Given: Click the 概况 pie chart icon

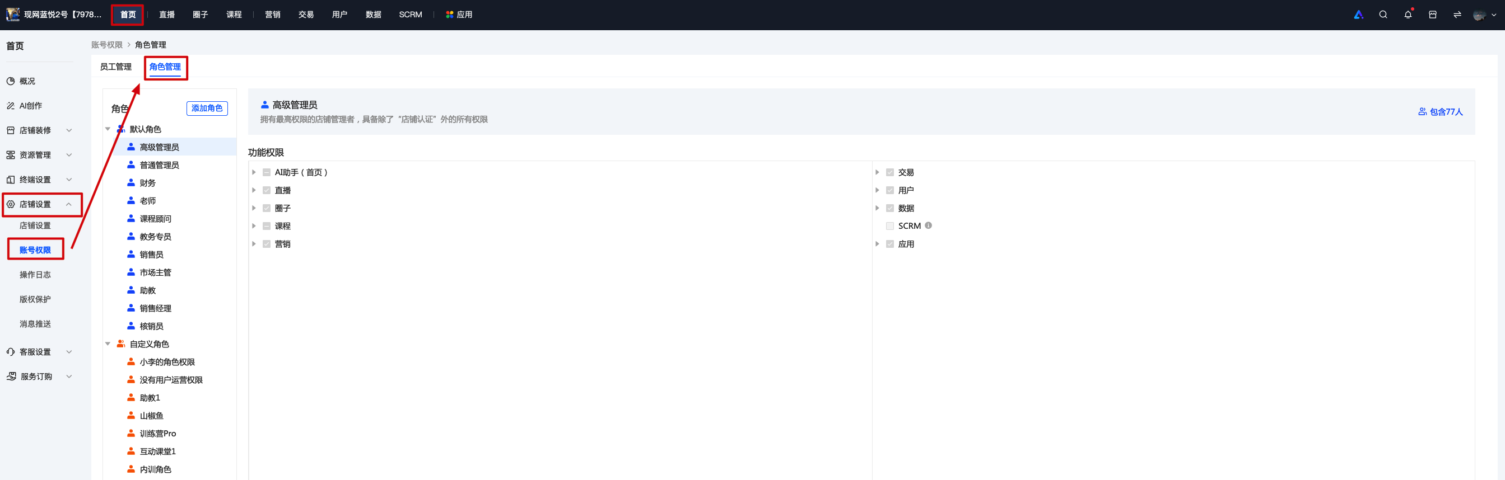Looking at the screenshot, I should coord(11,81).
